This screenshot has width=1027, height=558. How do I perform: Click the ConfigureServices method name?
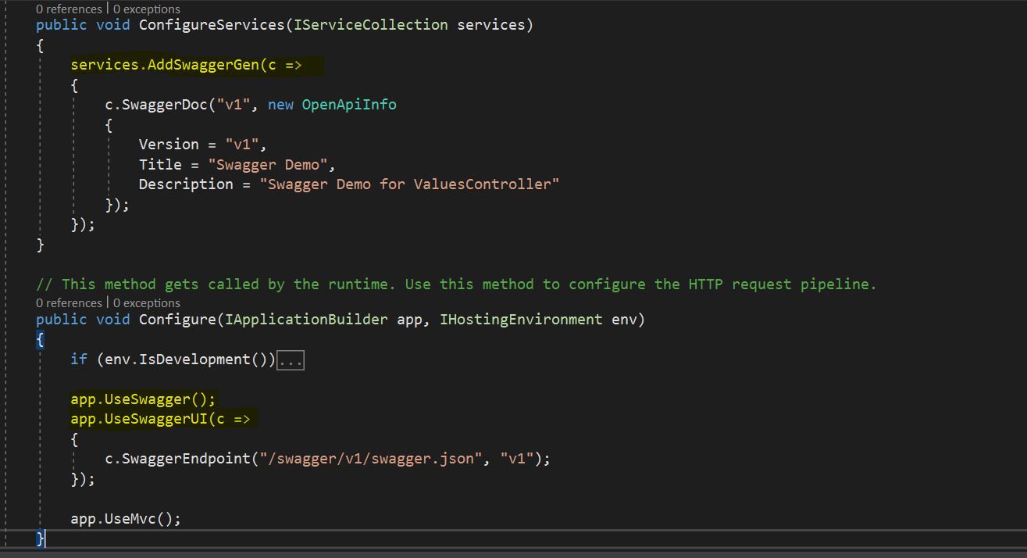click(x=211, y=25)
